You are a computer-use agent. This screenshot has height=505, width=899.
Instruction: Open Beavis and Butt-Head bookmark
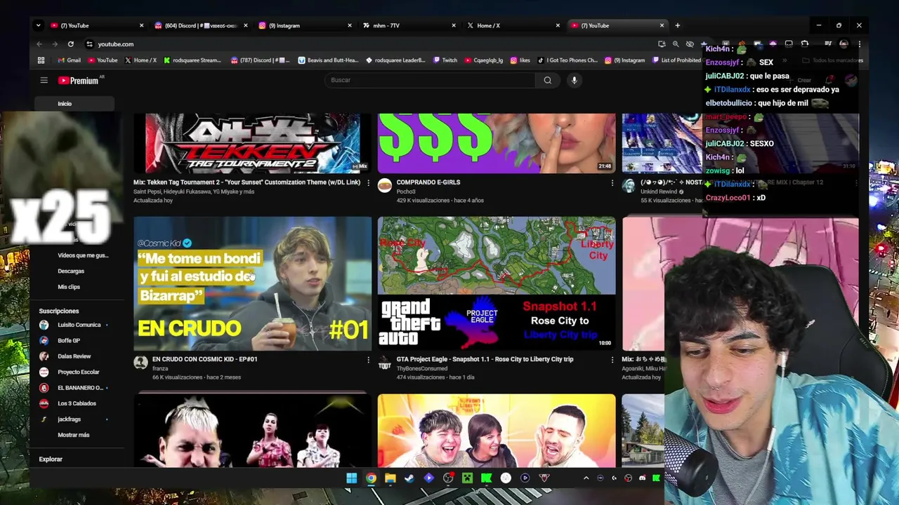click(x=328, y=60)
